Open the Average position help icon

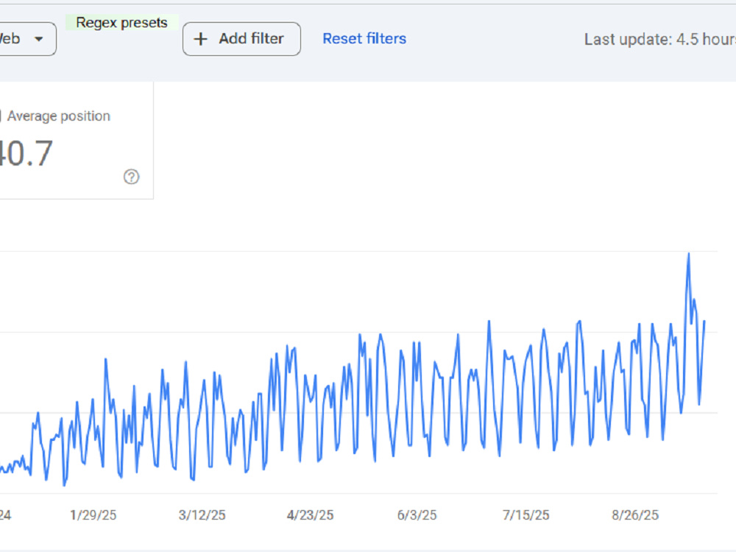coord(132,177)
